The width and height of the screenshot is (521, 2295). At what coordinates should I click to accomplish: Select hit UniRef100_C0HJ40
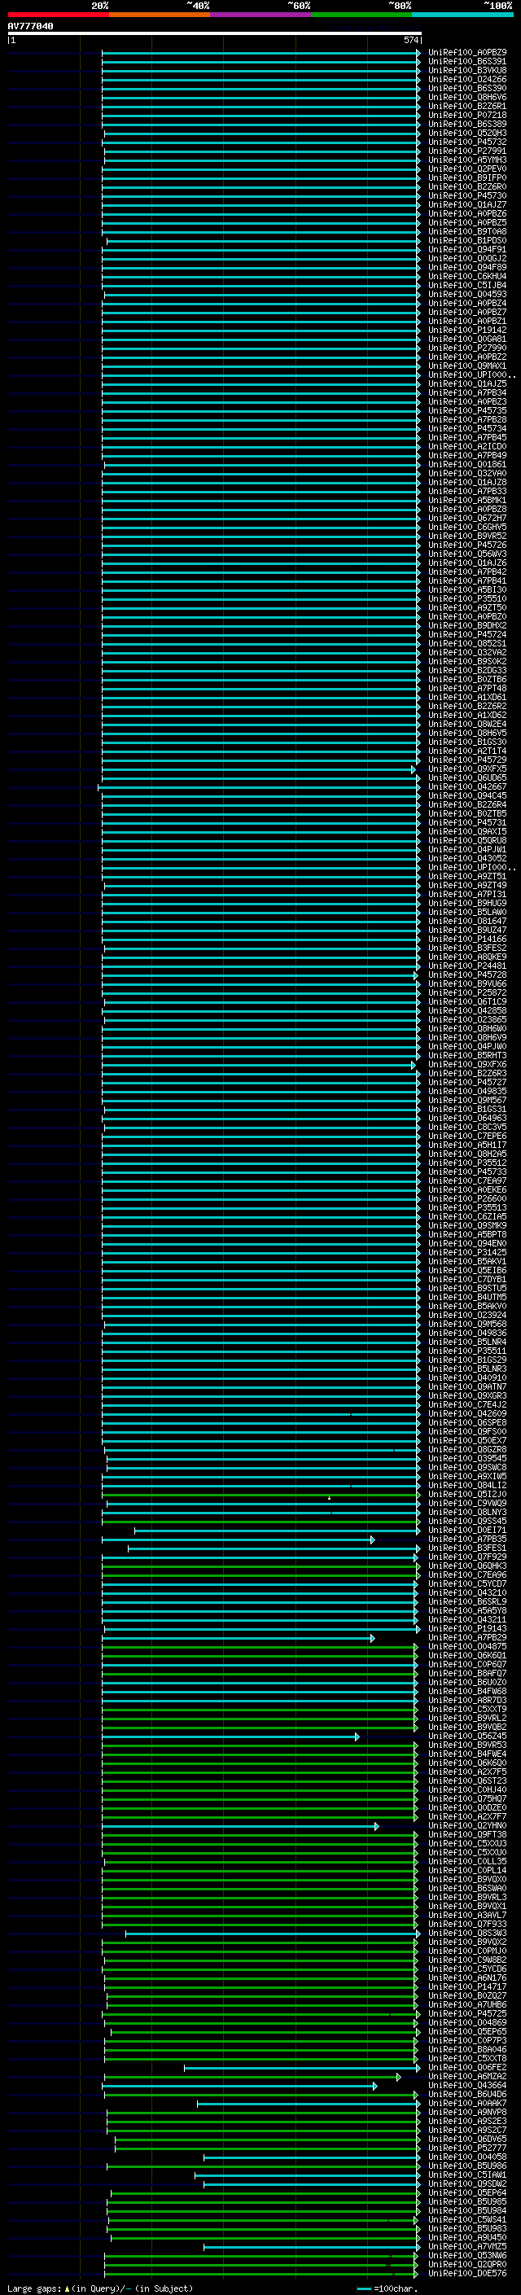[467, 1789]
